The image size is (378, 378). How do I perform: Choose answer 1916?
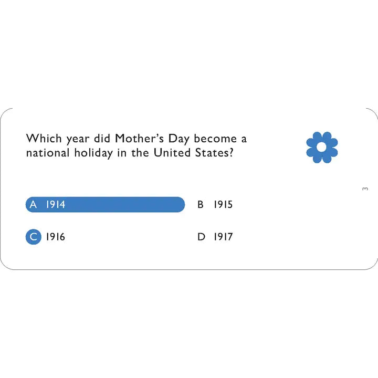56,237
